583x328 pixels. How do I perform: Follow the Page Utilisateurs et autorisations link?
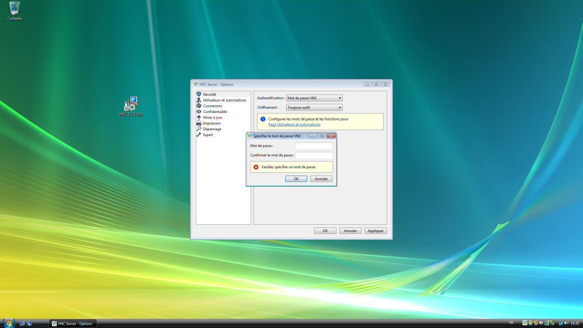[x=294, y=125]
